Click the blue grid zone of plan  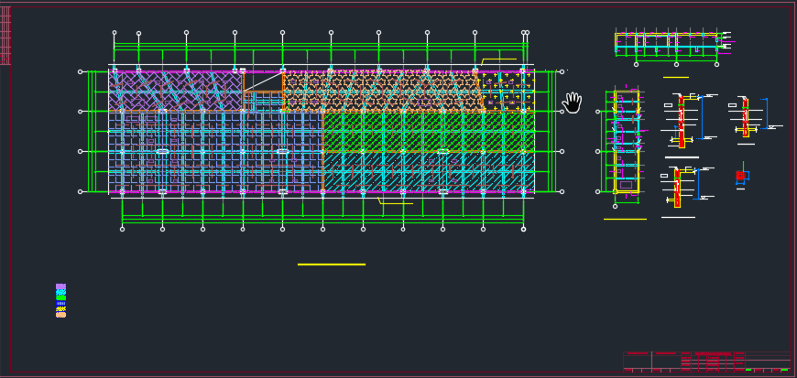(216, 152)
